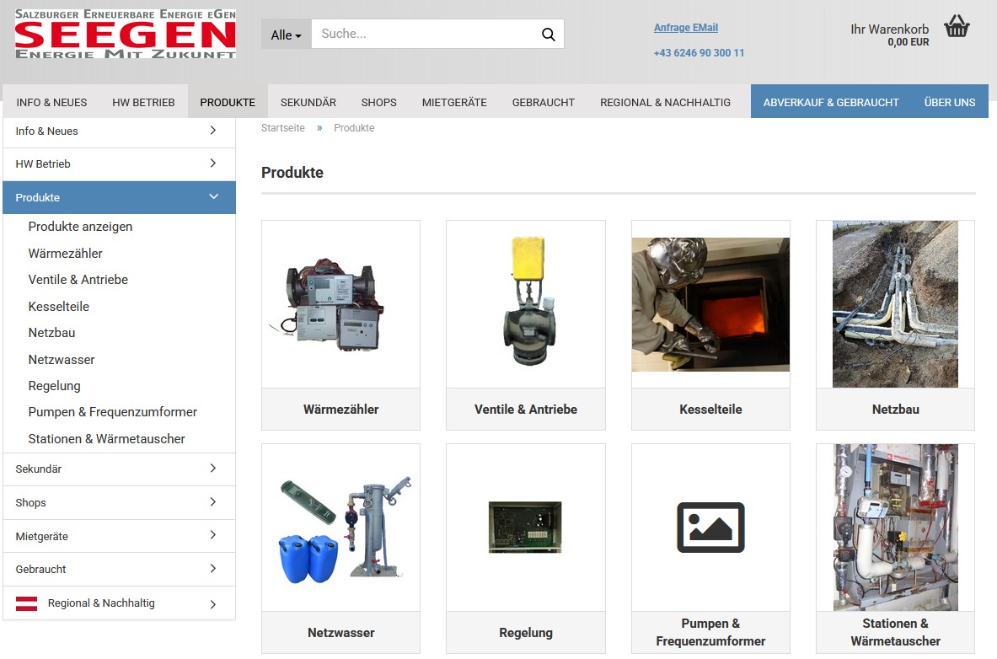Select the Ventile & Antriebe valve image
The height and width of the screenshot is (659, 997).
coord(525,304)
